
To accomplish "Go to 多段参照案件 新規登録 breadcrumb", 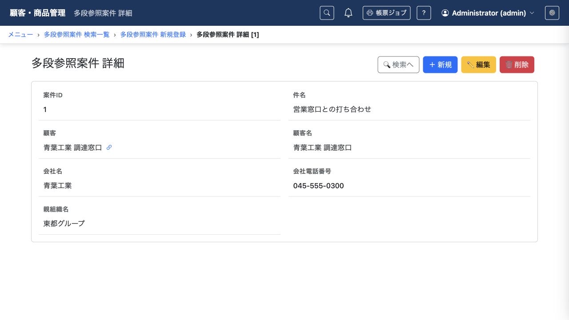I will click(153, 34).
